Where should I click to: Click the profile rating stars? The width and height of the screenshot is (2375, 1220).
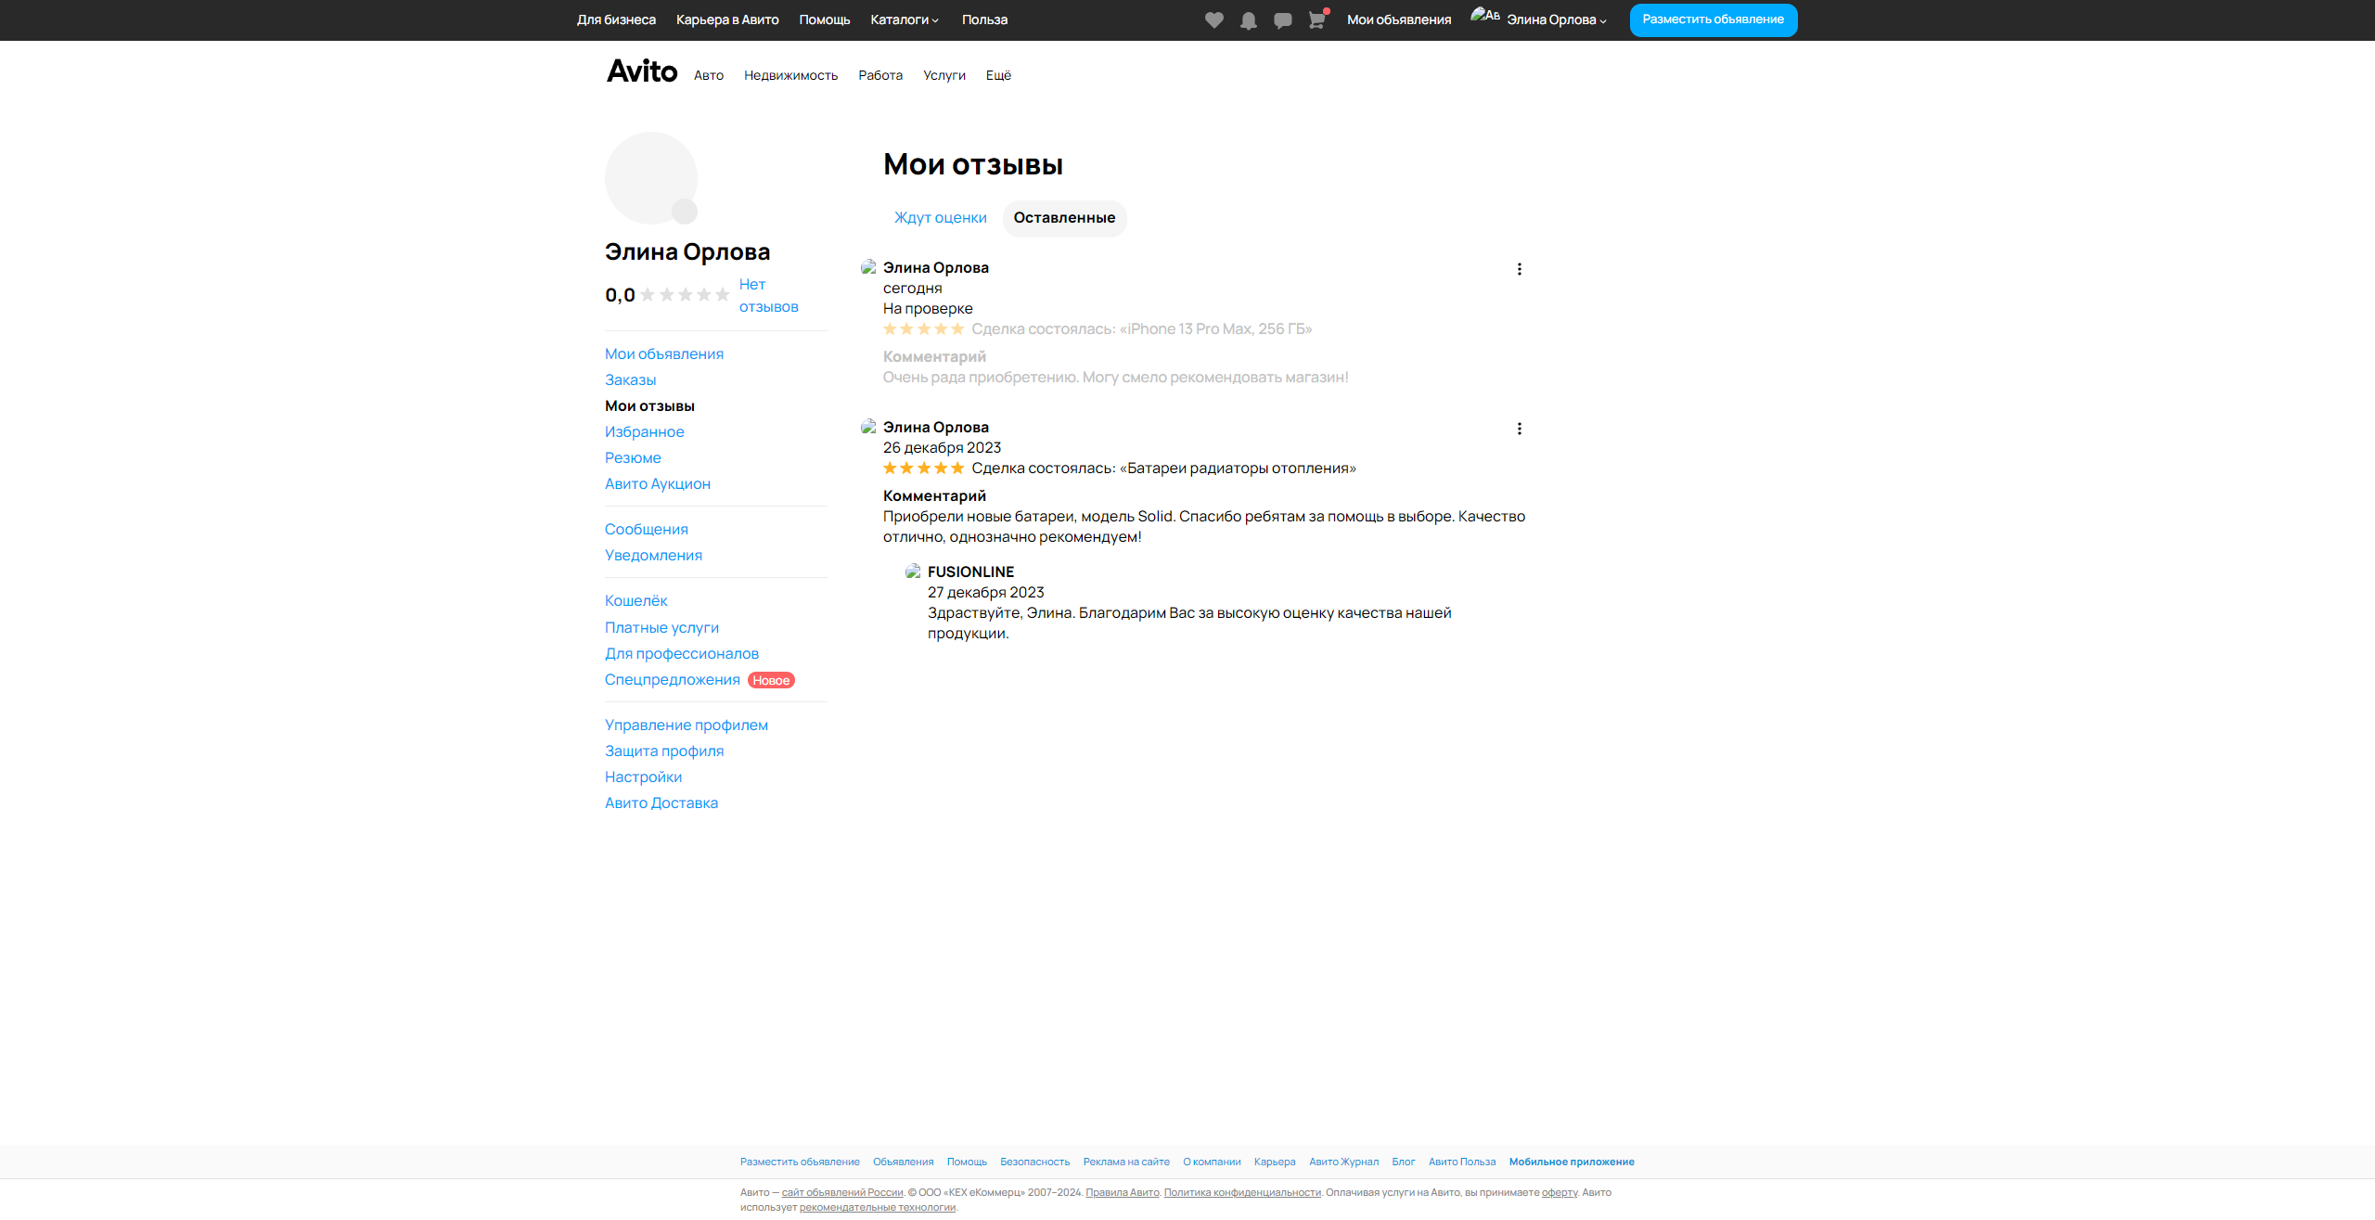point(685,295)
